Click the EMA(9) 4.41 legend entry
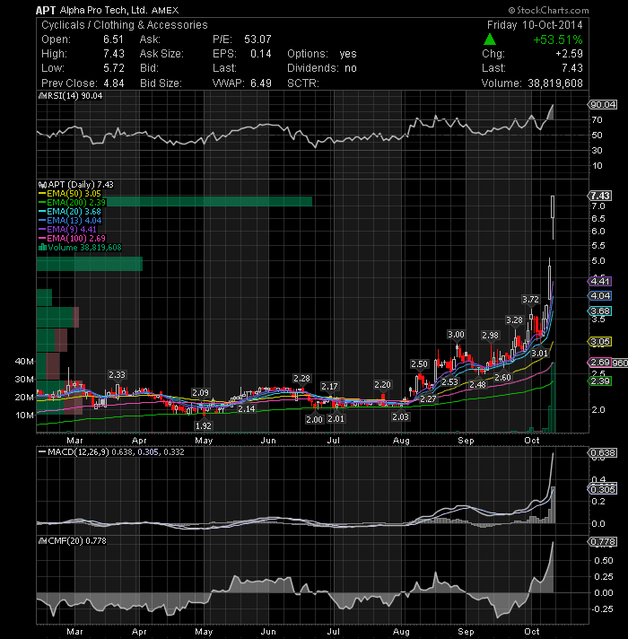The height and width of the screenshot is (639, 628). pos(67,230)
